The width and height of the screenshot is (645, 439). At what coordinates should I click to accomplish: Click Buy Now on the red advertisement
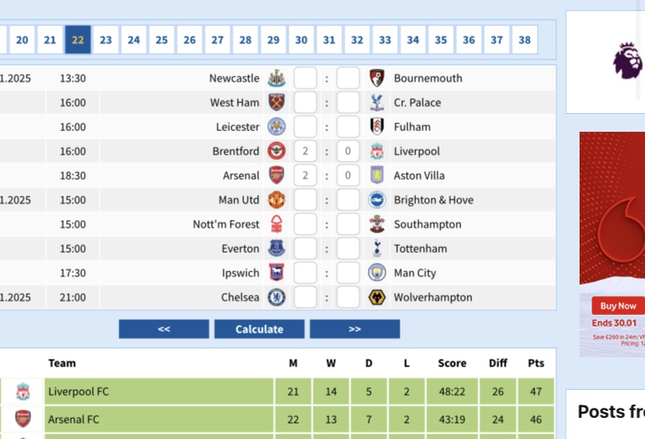[x=618, y=306]
